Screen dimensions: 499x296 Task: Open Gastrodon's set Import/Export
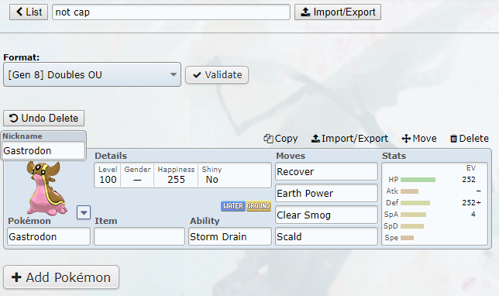[349, 139]
